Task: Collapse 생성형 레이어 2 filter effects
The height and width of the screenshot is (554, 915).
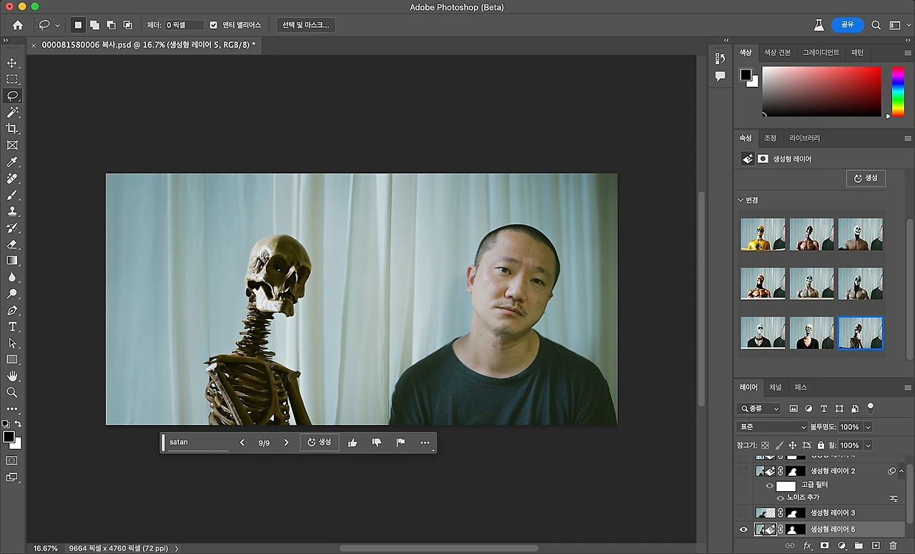Action: [902, 471]
